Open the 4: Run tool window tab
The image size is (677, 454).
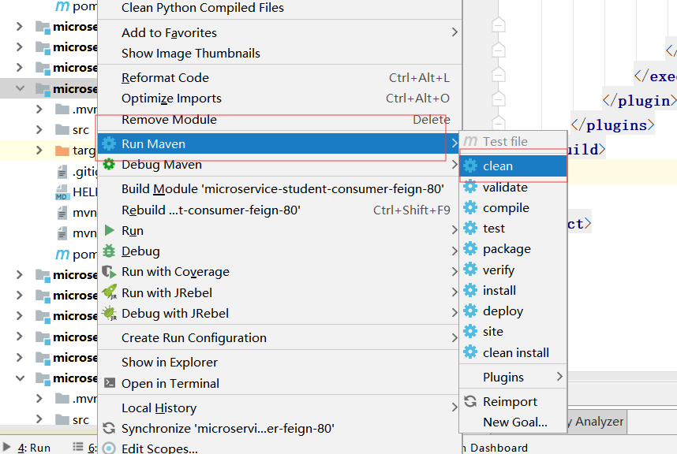27,448
